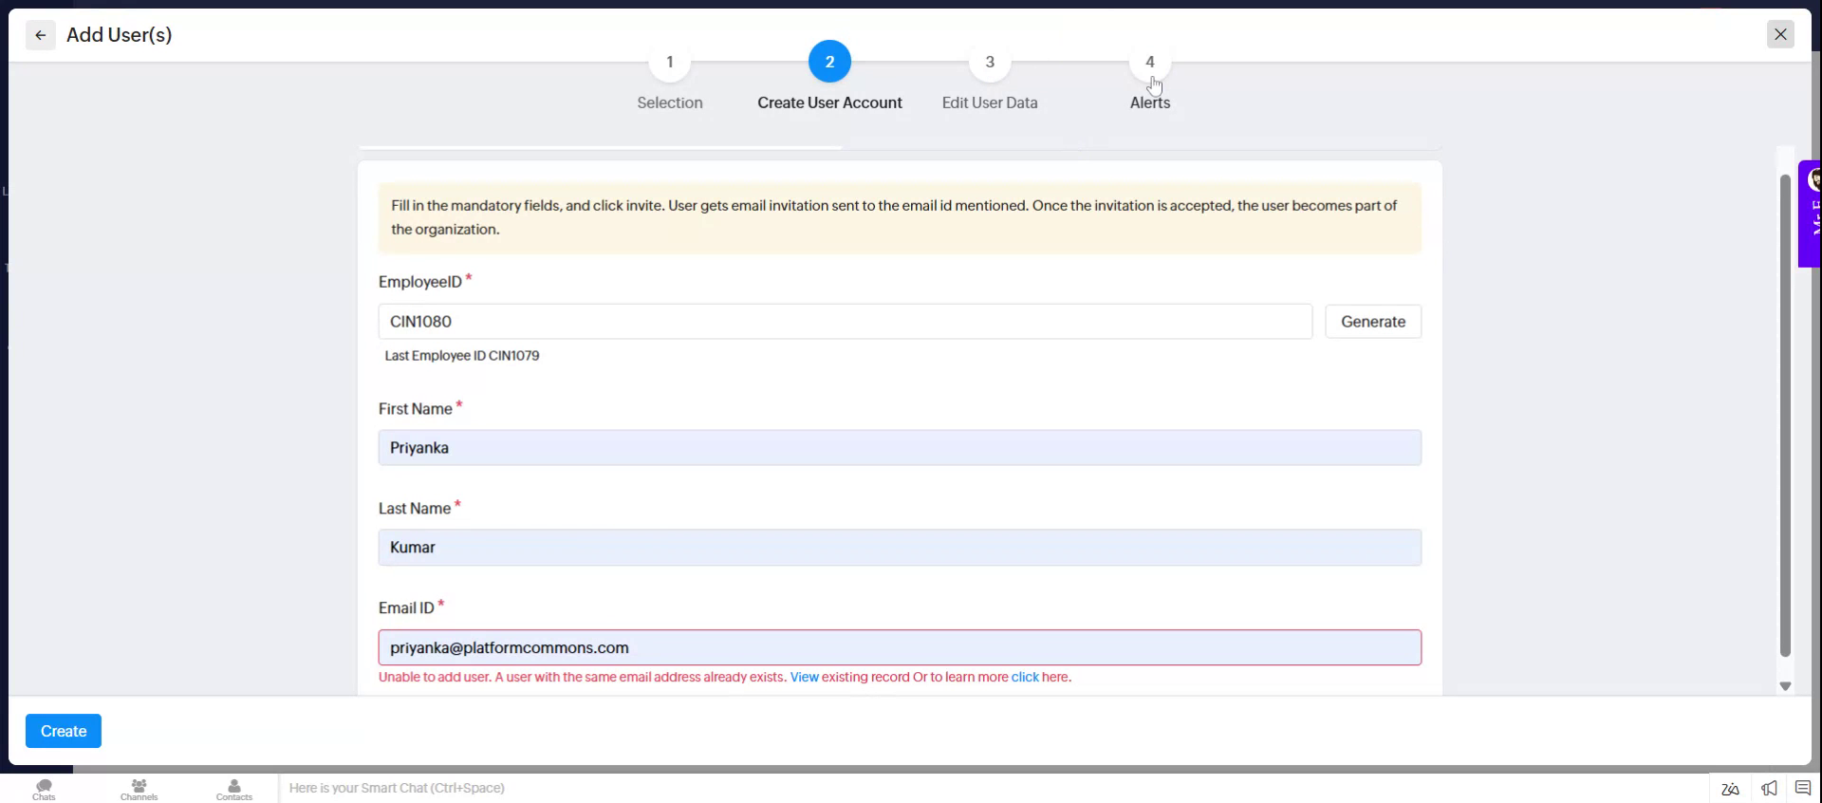This screenshot has height=803, width=1822.
Task: Close the Add User(s) dialog
Action: [1780, 34]
